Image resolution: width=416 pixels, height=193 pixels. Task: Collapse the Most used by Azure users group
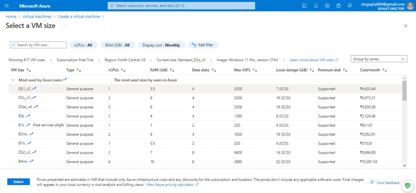(x=13, y=80)
